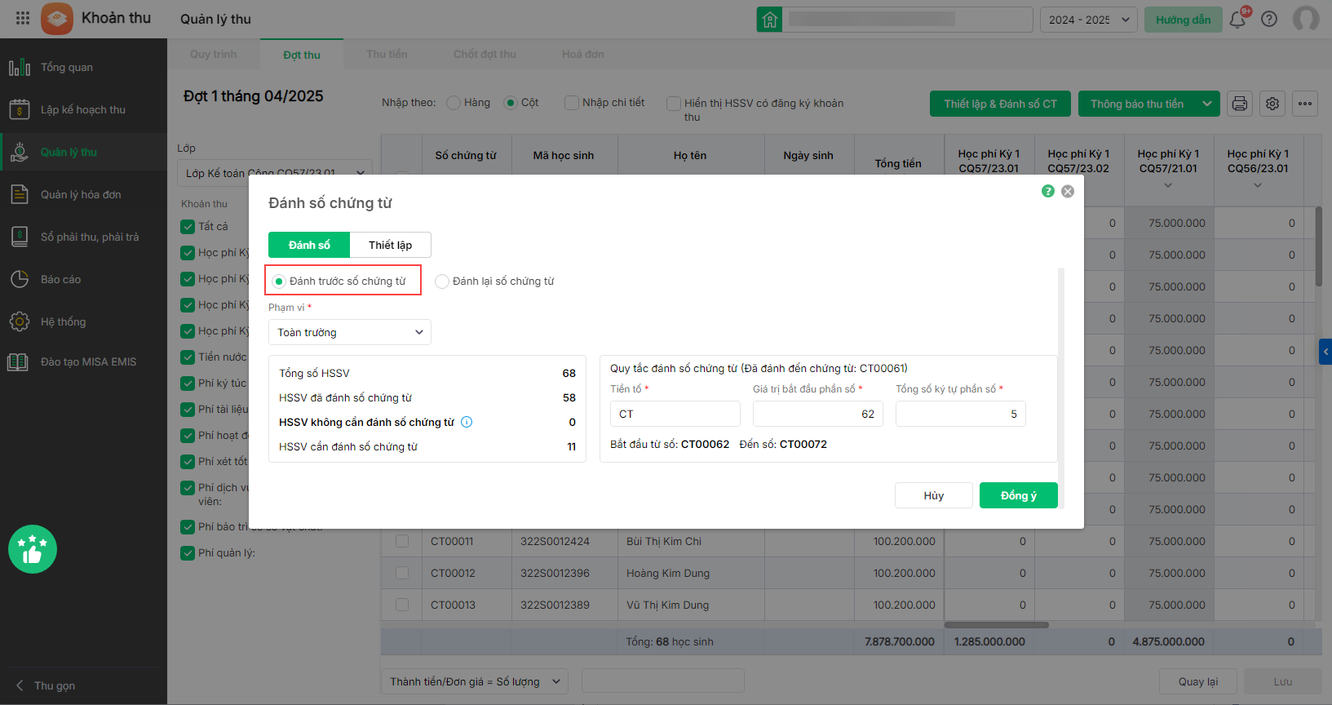
Task: Expand the right side panel arrow
Action: (x=1325, y=352)
